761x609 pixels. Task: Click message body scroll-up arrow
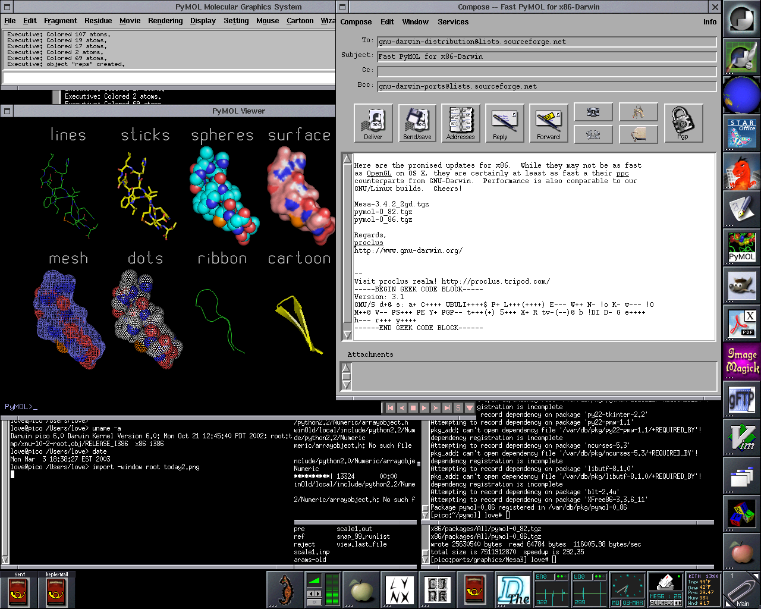click(x=347, y=159)
